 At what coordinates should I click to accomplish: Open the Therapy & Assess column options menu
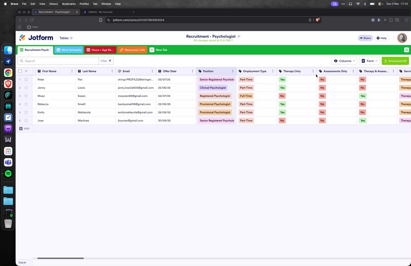[393, 71]
